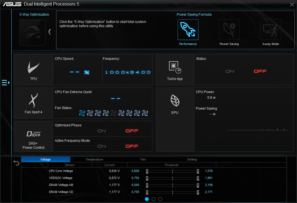
Task: Click the 5-Way Optimization label
Action: pos(34,15)
